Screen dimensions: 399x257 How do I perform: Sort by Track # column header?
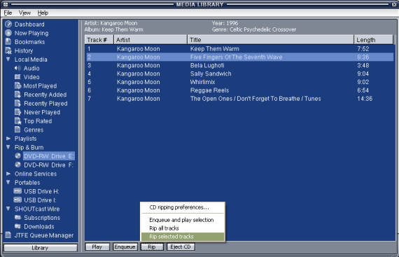click(x=99, y=40)
